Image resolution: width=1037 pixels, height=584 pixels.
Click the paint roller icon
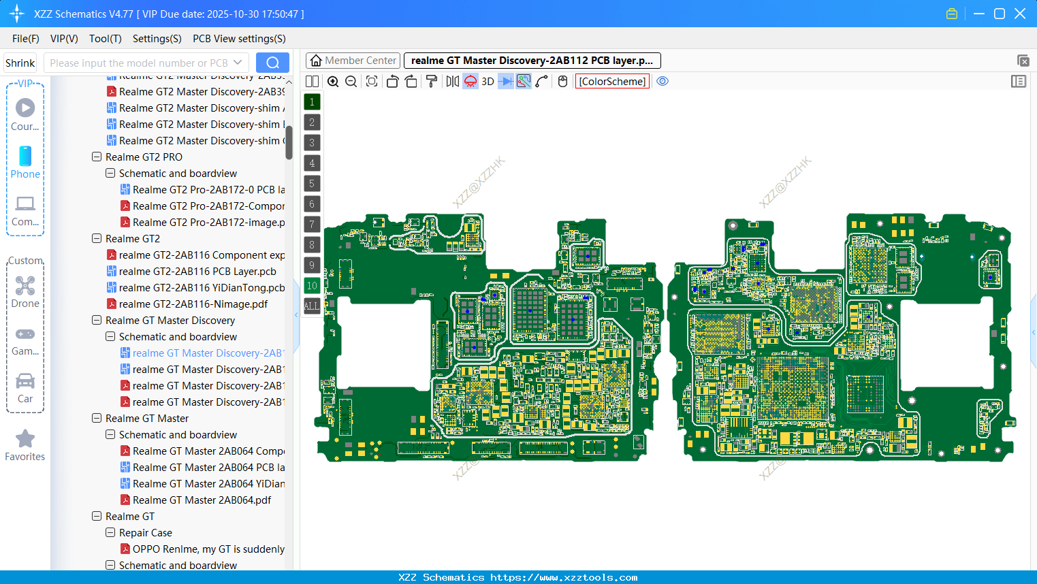coord(432,82)
